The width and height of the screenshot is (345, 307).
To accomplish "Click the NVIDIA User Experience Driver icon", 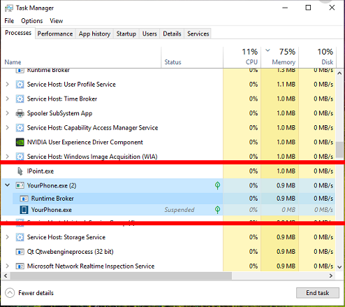I will point(20,142).
